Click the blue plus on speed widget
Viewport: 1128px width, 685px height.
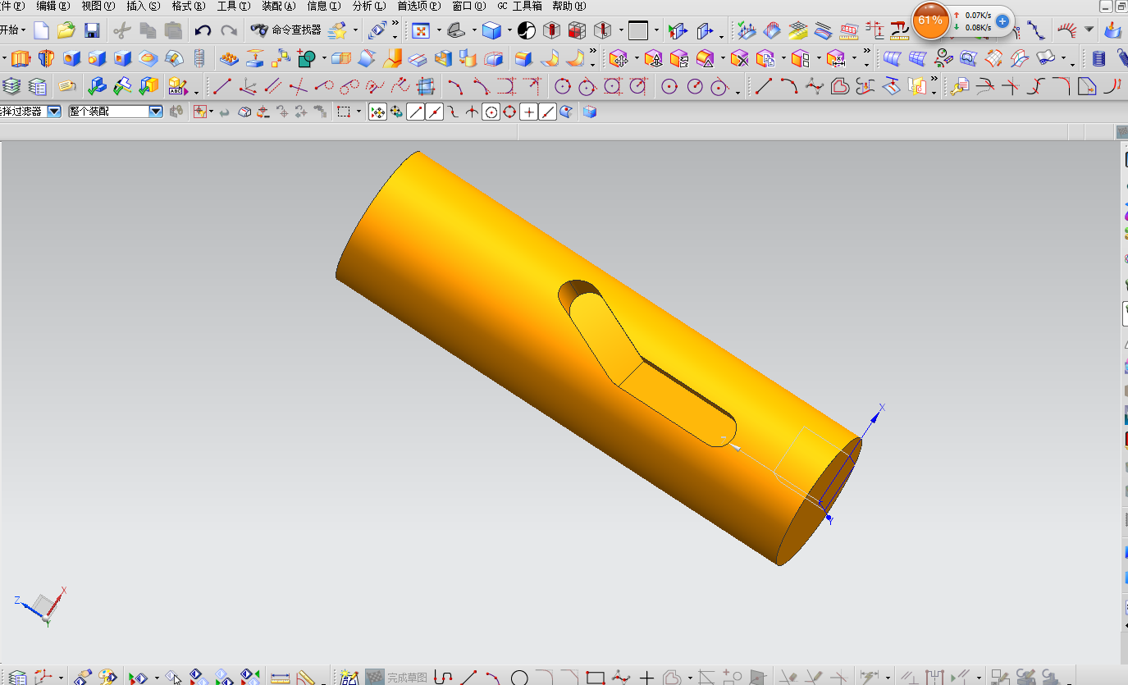coord(1002,21)
